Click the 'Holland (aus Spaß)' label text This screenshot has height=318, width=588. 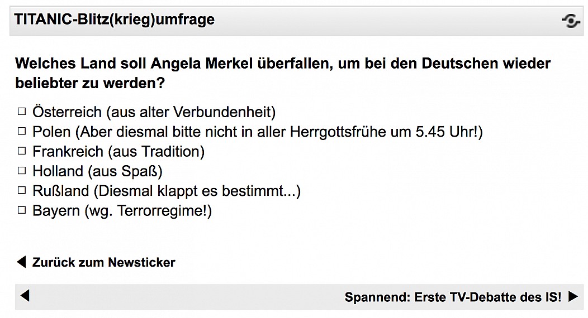97,171
